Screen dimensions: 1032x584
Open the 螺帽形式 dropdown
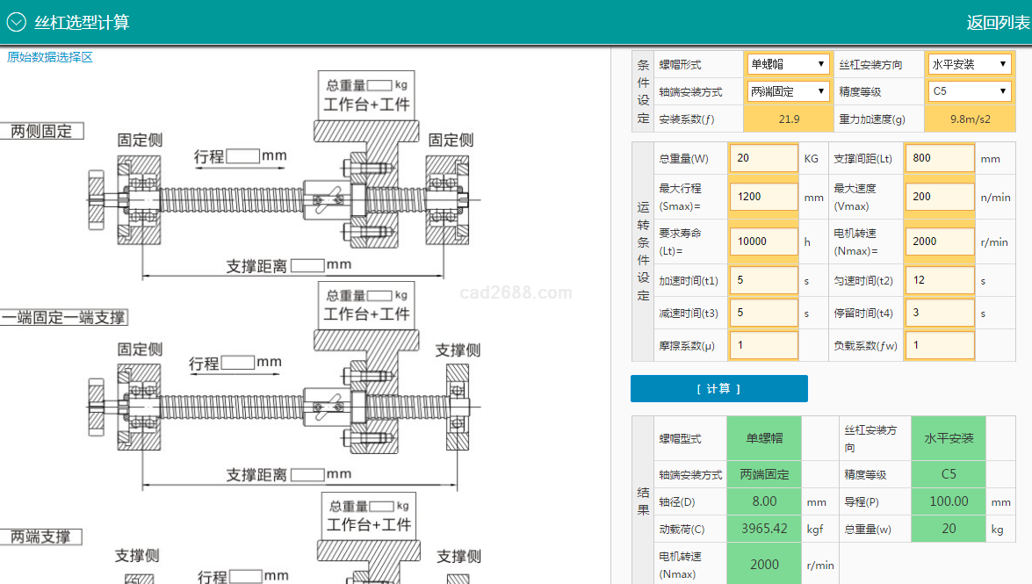pyautogui.click(x=788, y=64)
